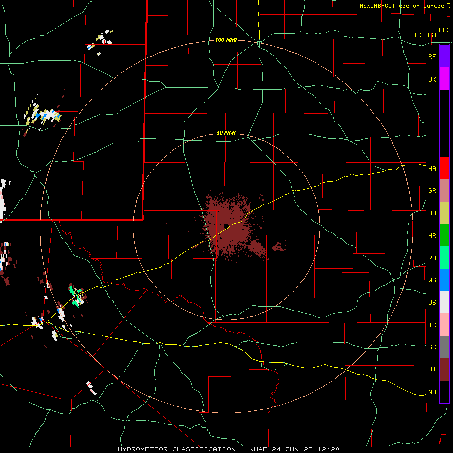Click the DS legend label
Image resolution: width=453 pixels, height=453 pixels.
click(x=432, y=303)
